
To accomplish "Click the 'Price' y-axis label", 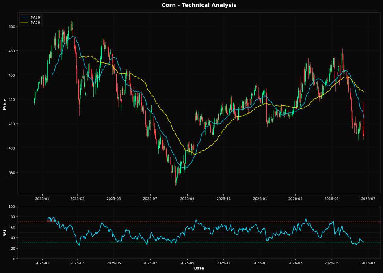I will pos(4,104).
